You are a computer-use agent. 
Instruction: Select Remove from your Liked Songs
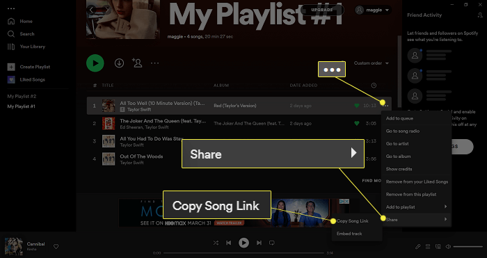coord(416,182)
